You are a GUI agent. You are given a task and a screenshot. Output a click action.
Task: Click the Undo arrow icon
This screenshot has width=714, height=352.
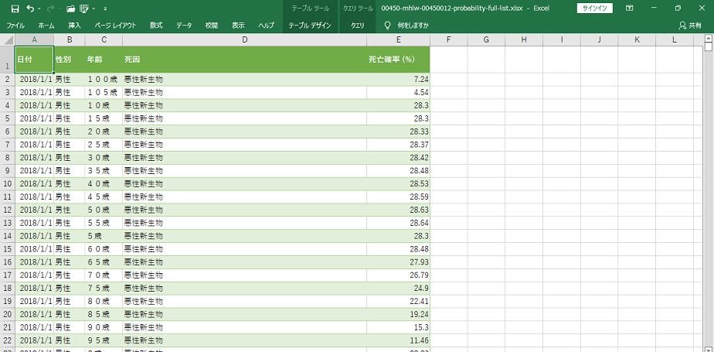(30, 8)
